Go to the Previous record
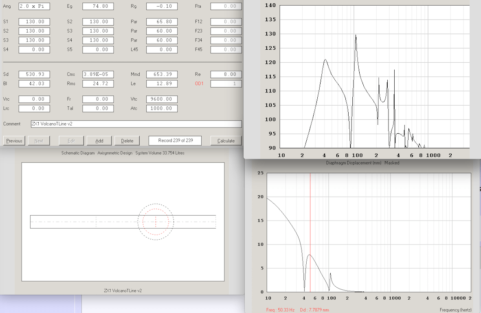Viewport: 481px width, 313px height. coord(14,141)
